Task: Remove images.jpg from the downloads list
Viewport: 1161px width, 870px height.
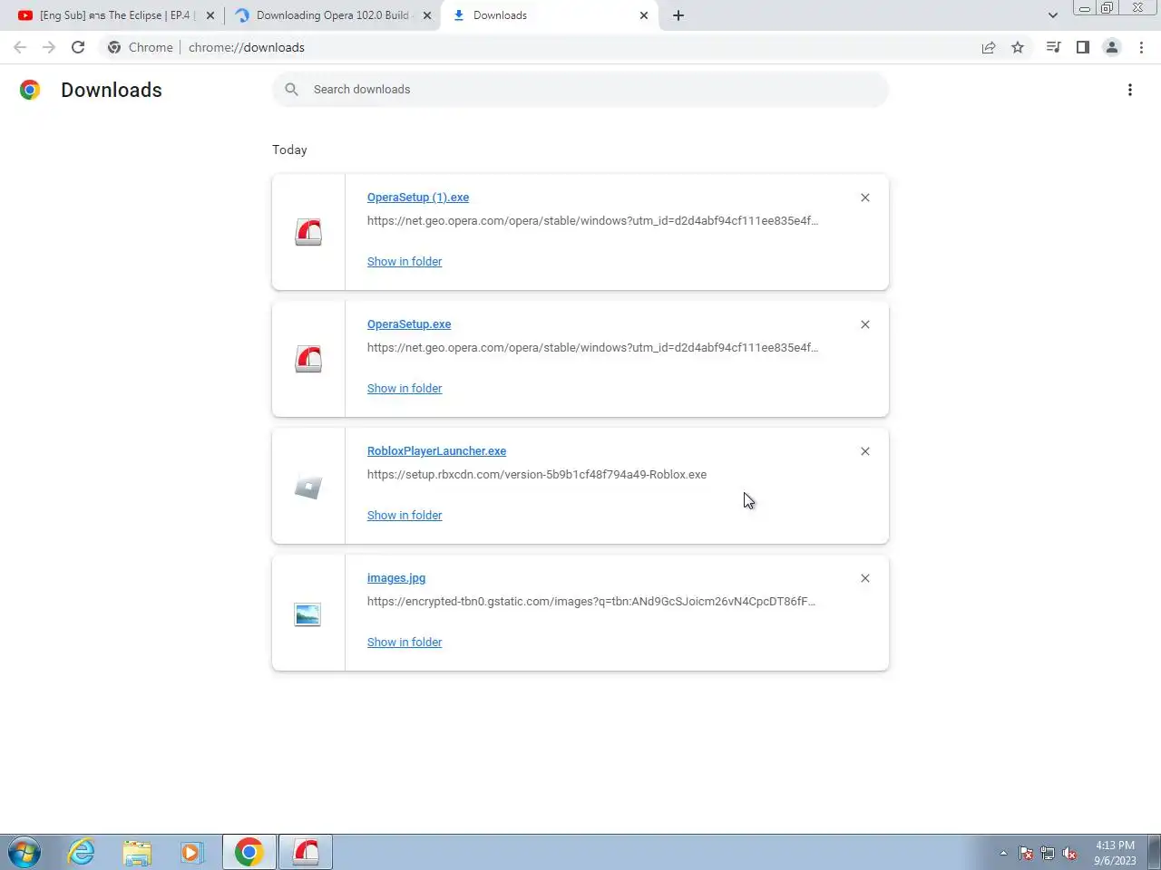Action: (865, 578)
